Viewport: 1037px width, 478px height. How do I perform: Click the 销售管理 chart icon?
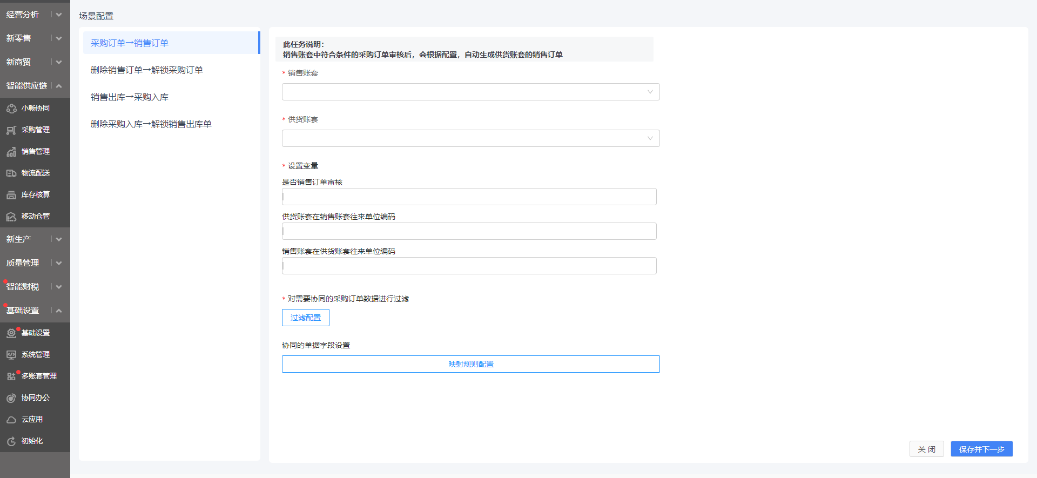(11, 152)
